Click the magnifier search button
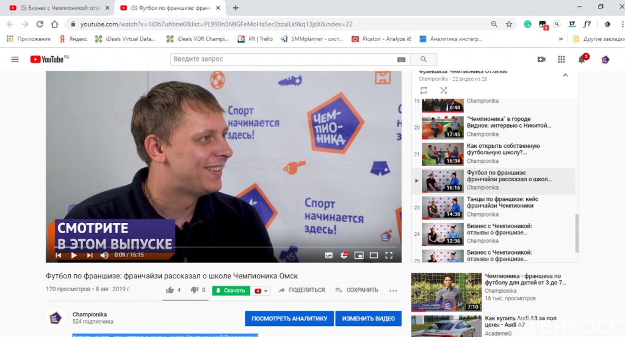This screenshot has height=337, width=625. click(424, 59)
